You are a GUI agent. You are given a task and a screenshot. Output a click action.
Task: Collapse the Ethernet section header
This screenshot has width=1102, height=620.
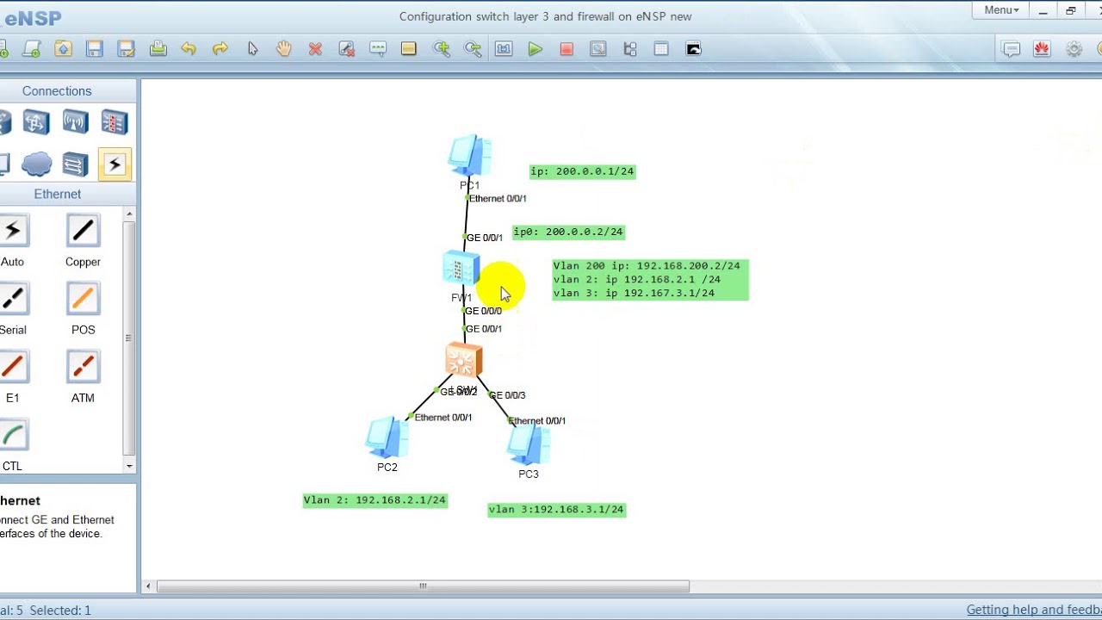coord(57,194)
